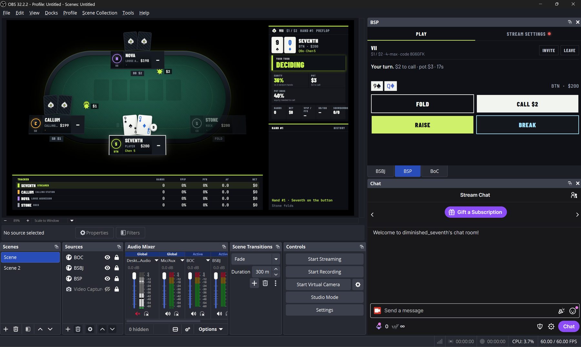Show next chat banner with right chevron
Viewport: 581px width, 347px height.
(577, 215)
